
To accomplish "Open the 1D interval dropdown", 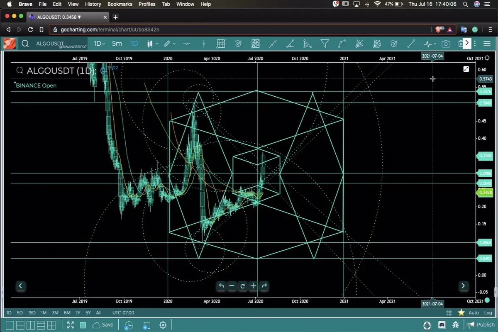I will click(x=99, y=44).
